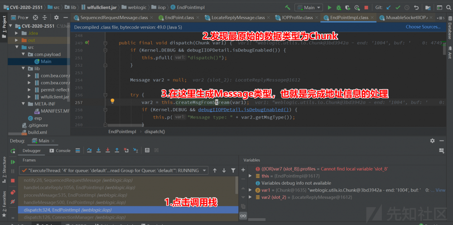Toggle Mute Breakpoints icon
The width and height of the screenshot is (453, 225).
[x=13, y=201]
